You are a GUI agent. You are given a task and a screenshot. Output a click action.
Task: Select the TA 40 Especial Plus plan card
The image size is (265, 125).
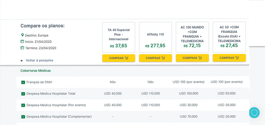pyautogui.click(x=119, y=37)
